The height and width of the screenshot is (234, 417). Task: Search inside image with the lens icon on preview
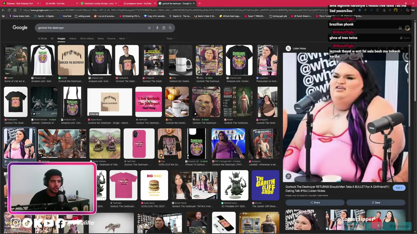click(288, 176)
